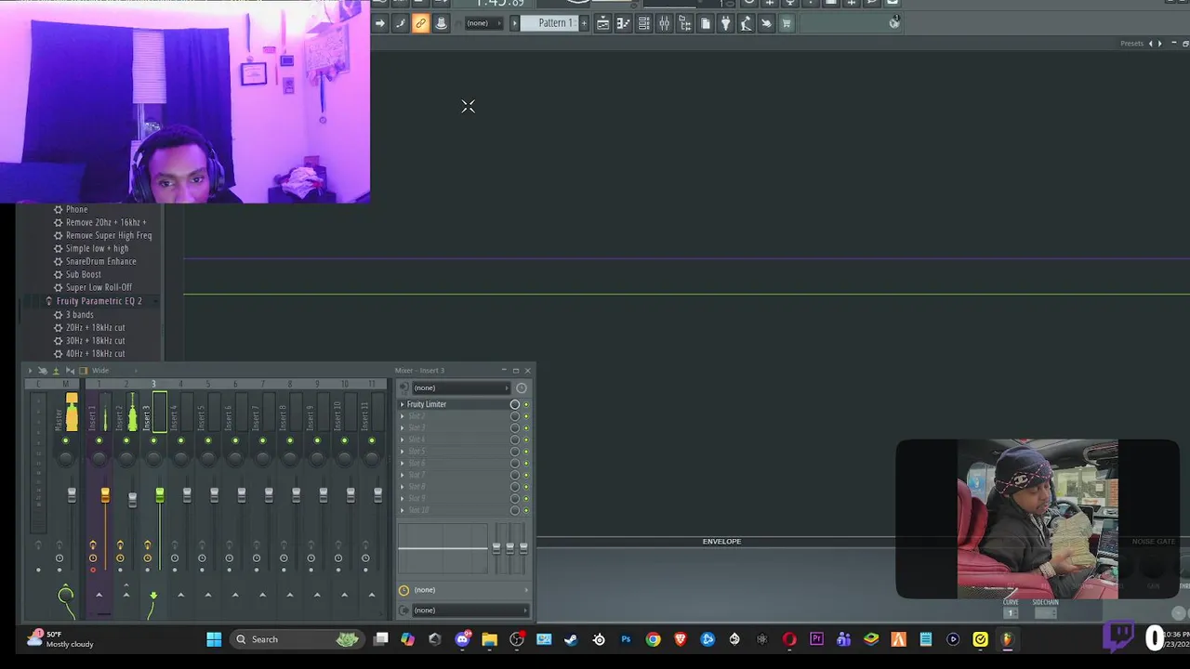Click Insert 3 green volume fader
The height and width of the screenshot is (669, 1190).
tap(160, 495)
